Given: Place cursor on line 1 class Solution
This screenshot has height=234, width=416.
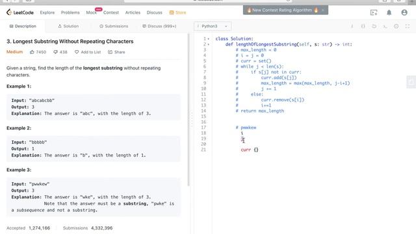Looking at the screenshot, I should (234, 39).
